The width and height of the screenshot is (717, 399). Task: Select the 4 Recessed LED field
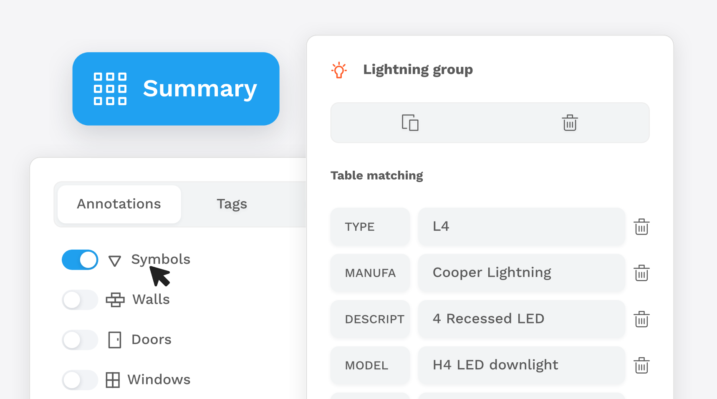click(x=521, y=319)
